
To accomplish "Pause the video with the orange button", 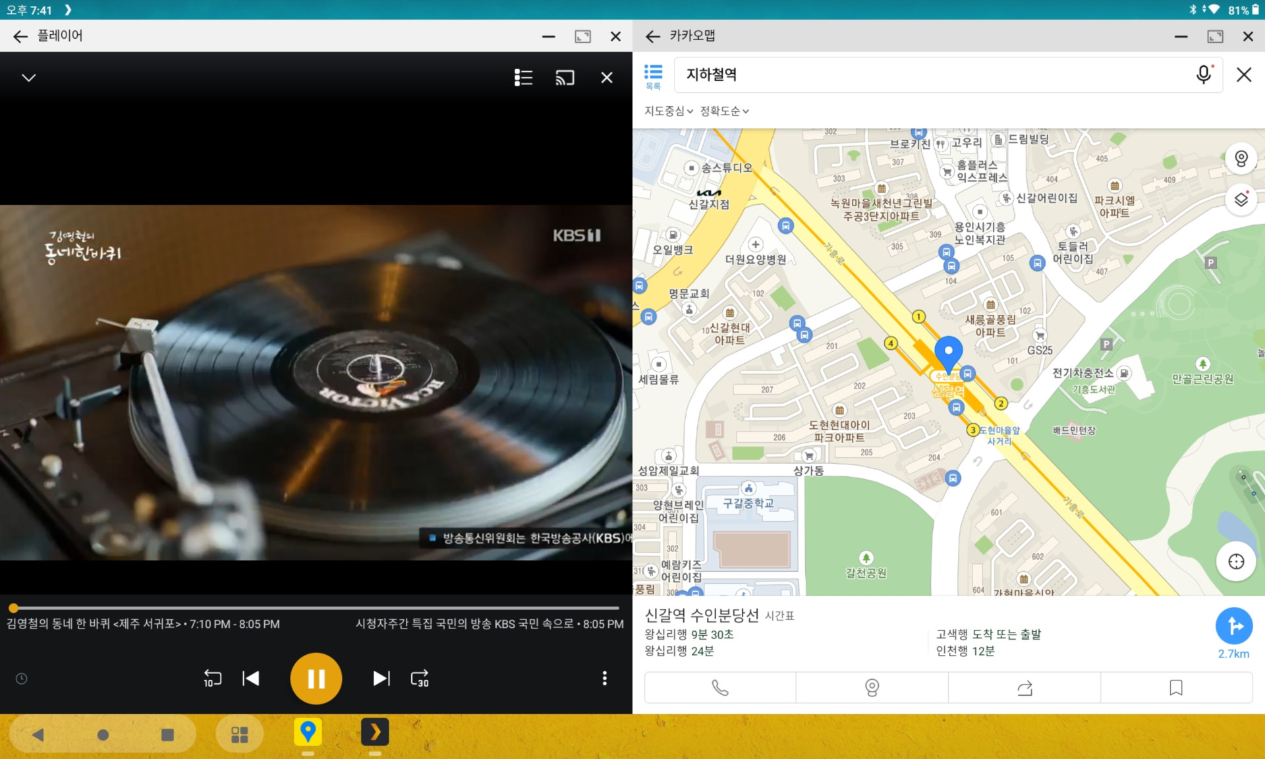I will point(316,678).
